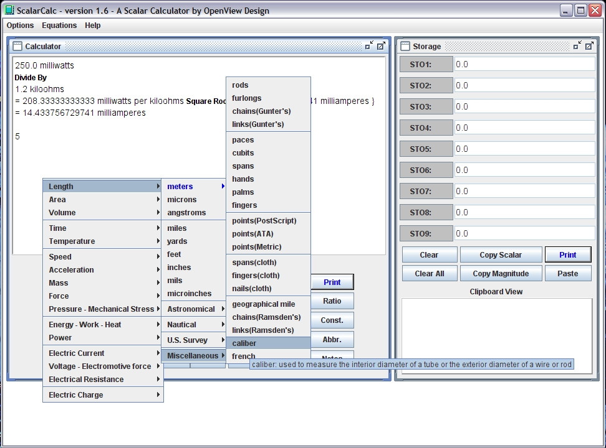Screen dimensions: 606x448
Task: Select rods from the unit list
Action: (x=268, y=85)
